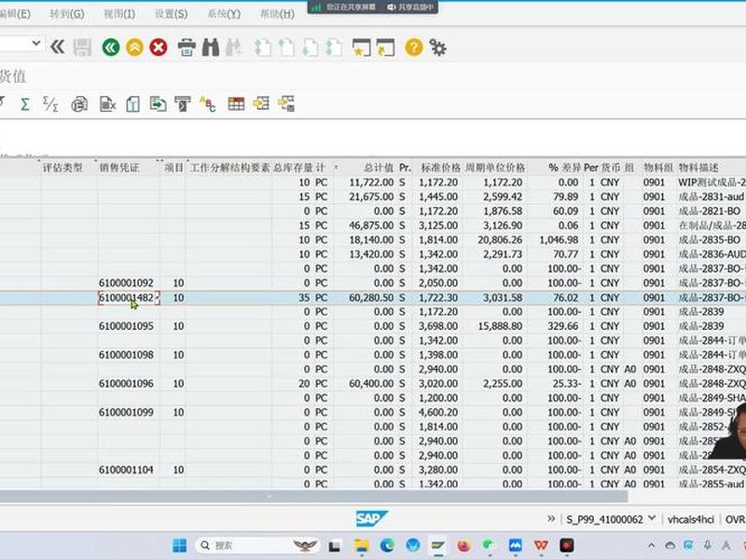Create a new GUI window icon

[x=362, y=48]
